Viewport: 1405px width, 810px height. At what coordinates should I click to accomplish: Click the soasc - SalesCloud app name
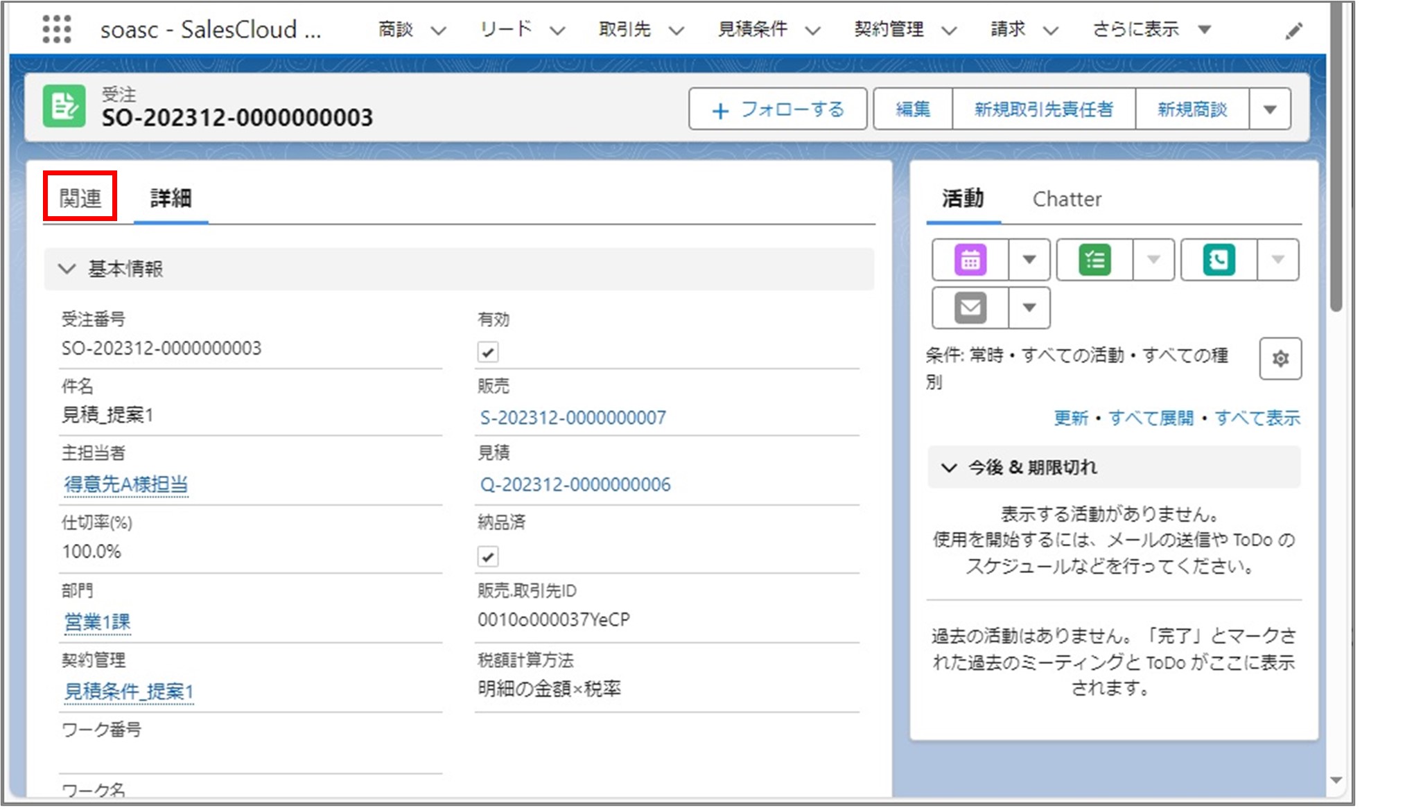(211, 30)
